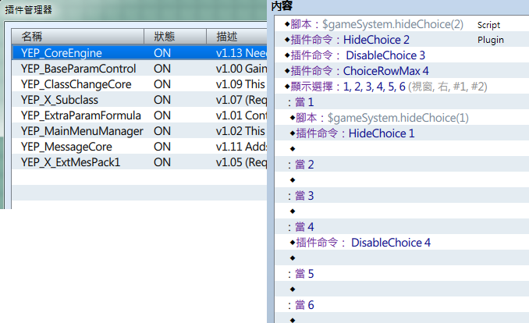
Task: Select the 當 5 branch line
Action: (x=402, y=274)
